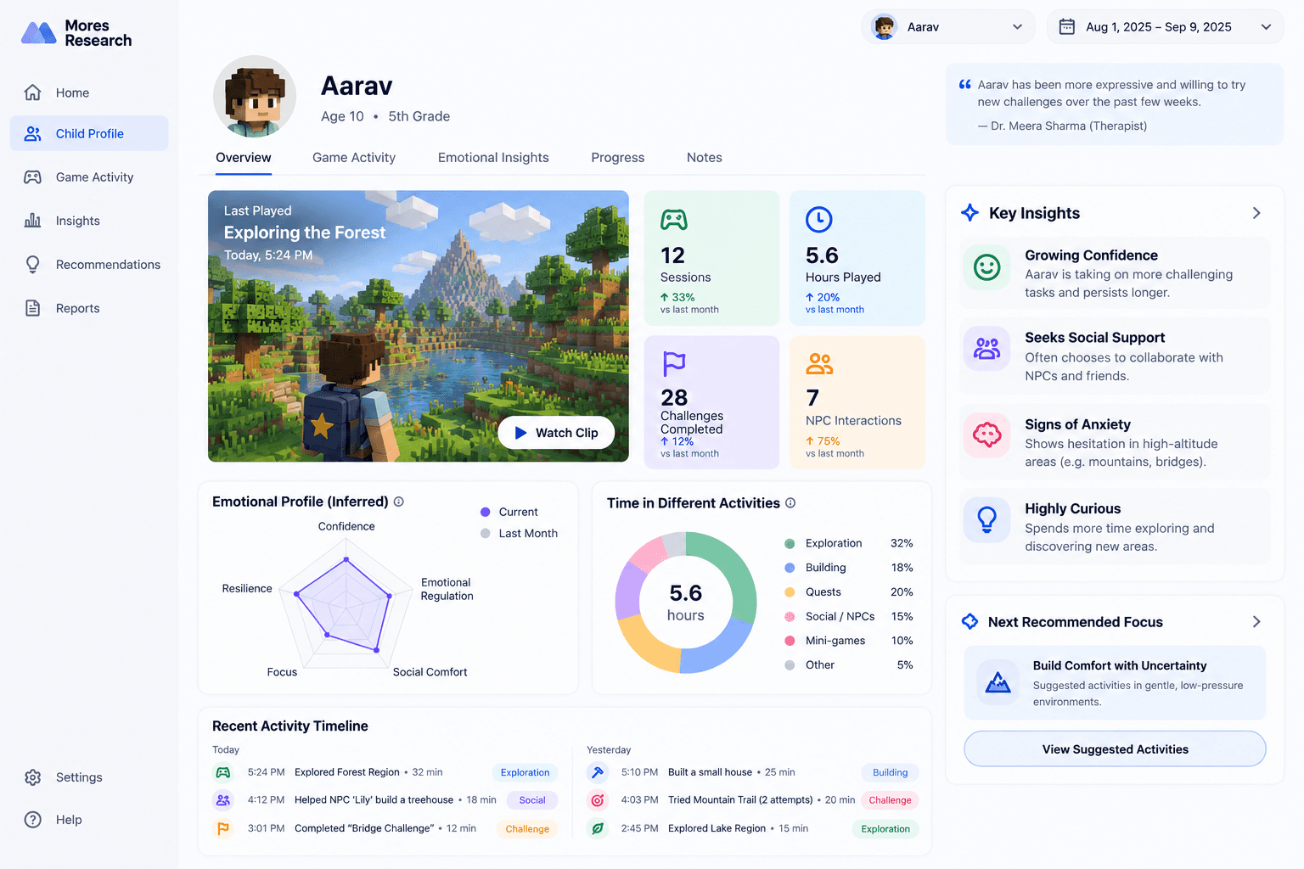Viewport: 1304px width, 869px height.
Task: Click the Challenges Completed flag icon
Action: (674, 363)
